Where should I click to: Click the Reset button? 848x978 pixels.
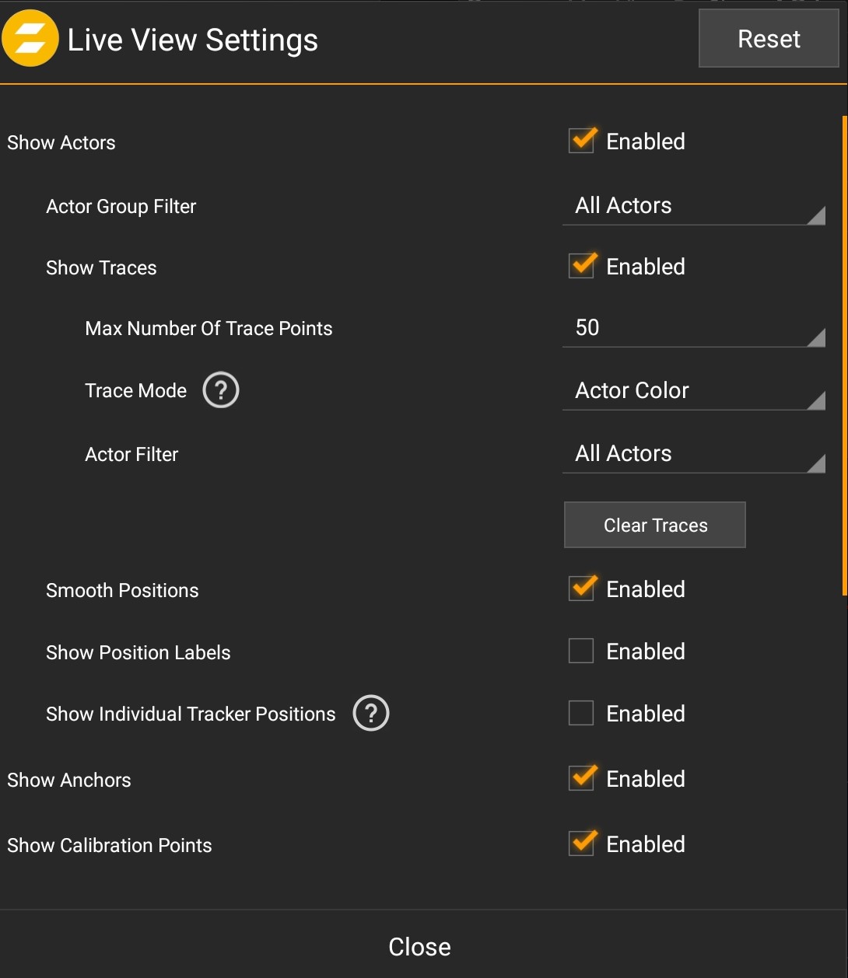pyautogui.click(x=768, y=37)
